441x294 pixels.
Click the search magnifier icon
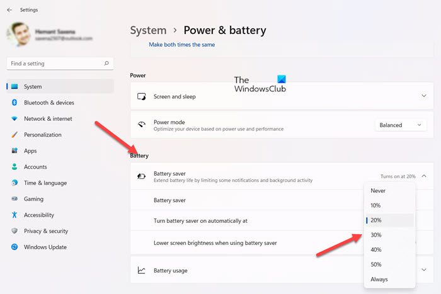pos(107,64)
